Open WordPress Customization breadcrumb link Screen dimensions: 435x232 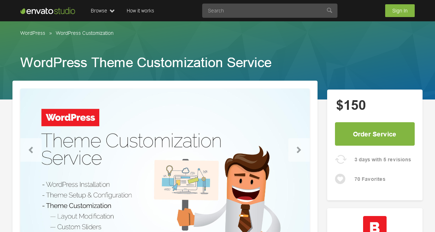(x=85, y=33)
